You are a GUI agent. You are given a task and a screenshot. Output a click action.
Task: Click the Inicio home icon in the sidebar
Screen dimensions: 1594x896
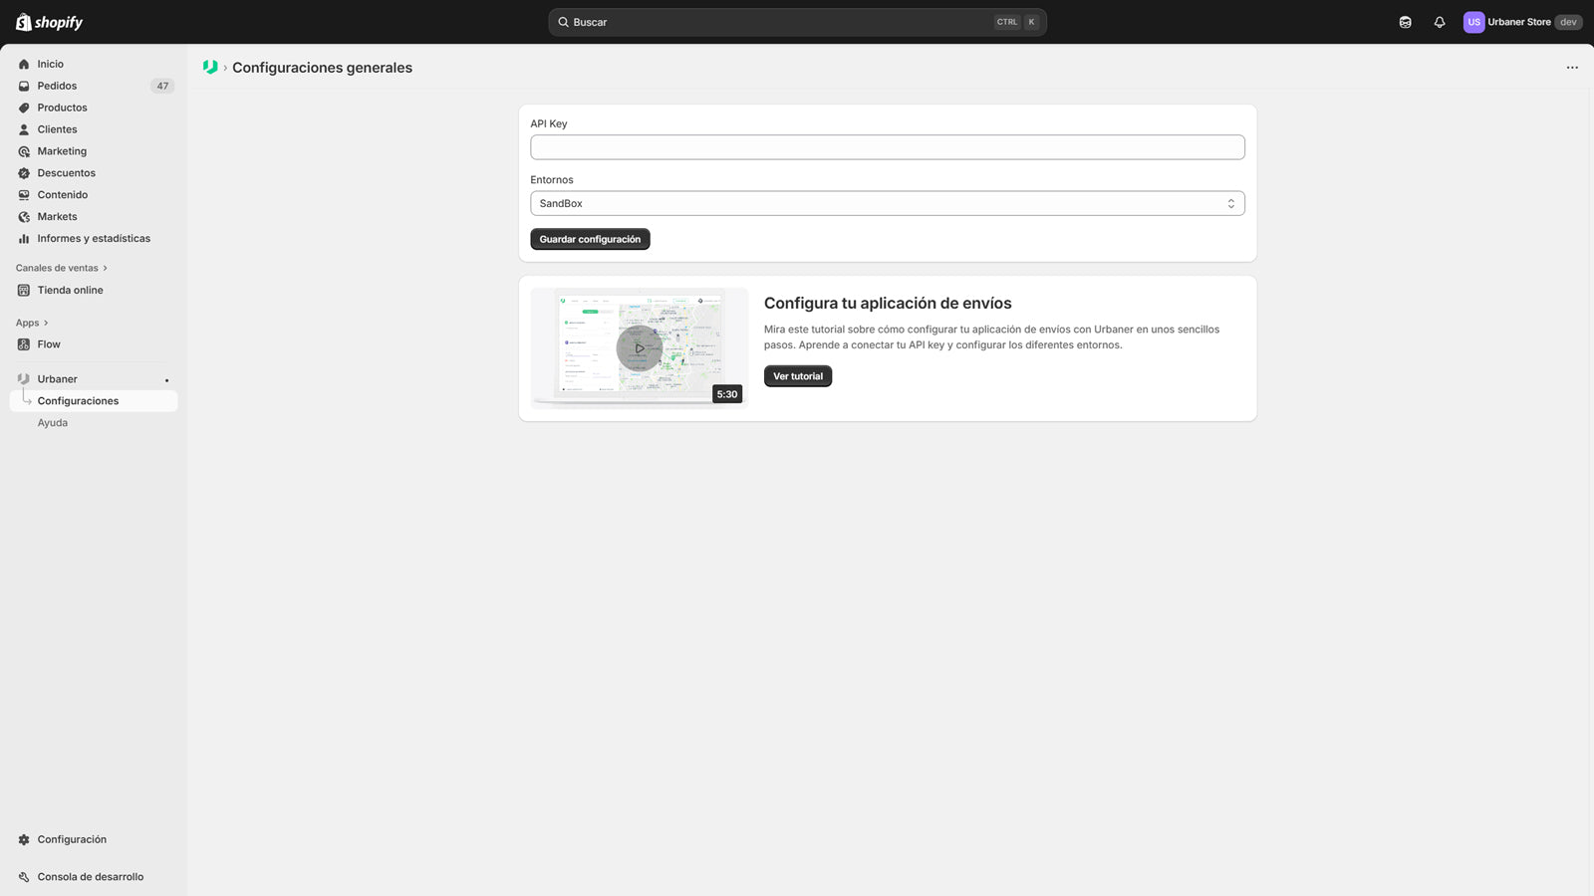24,64
